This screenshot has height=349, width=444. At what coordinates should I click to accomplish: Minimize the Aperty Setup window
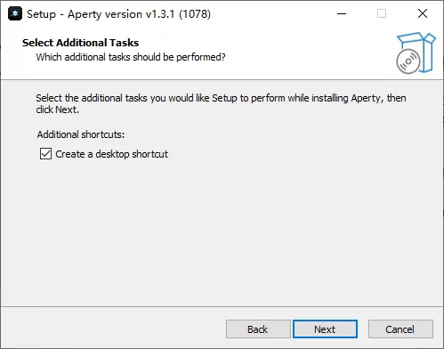(342, 13)
